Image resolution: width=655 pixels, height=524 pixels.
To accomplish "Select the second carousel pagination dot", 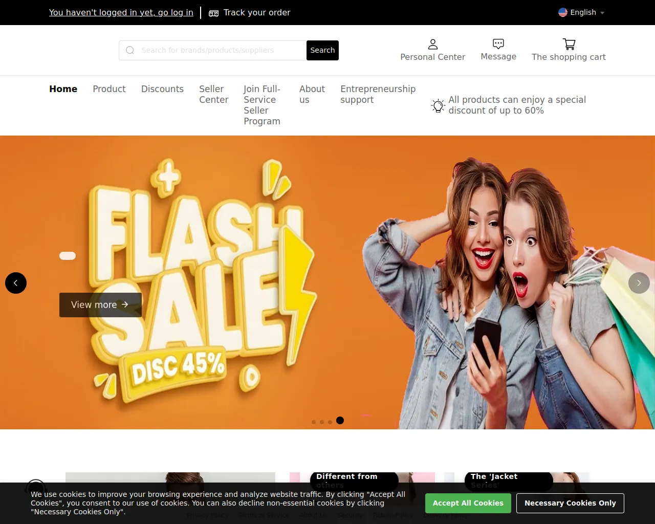I will tap(322, 422).
